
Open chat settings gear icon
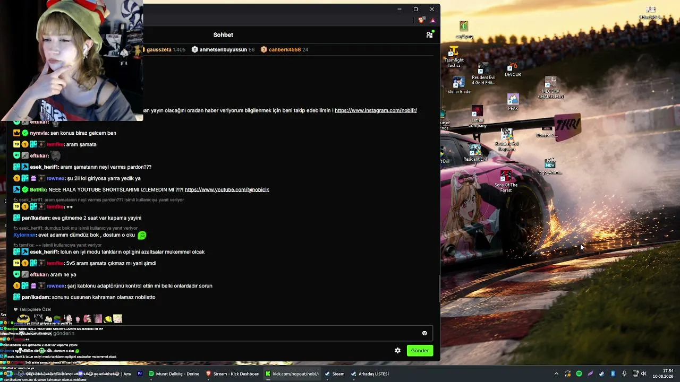[x=397, y=350]
